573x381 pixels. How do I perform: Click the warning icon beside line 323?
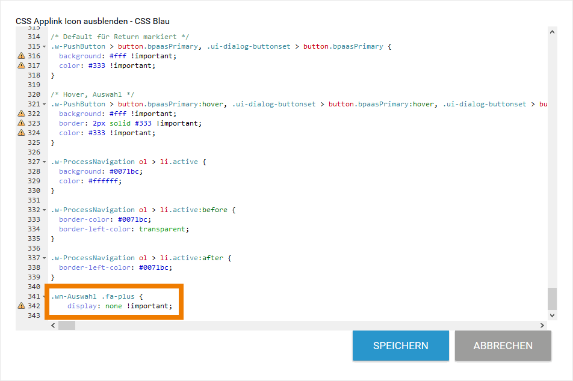[x=20, y=123]
